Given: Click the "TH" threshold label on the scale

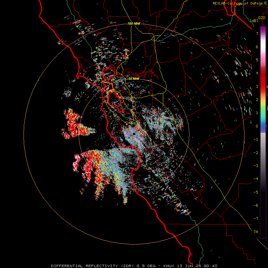Looking at the screenshot, I should click(x=256, y=232).
